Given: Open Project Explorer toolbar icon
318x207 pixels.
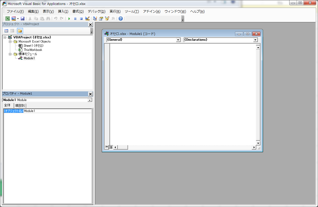Looking at the screenshot, I should click(95, 19).
